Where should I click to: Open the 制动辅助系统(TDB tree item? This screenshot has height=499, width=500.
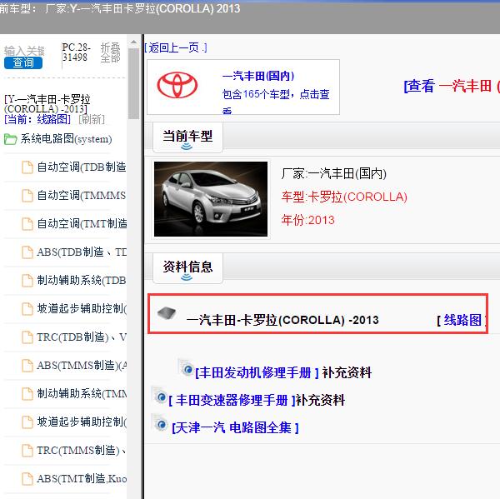(x=82, y=280)
